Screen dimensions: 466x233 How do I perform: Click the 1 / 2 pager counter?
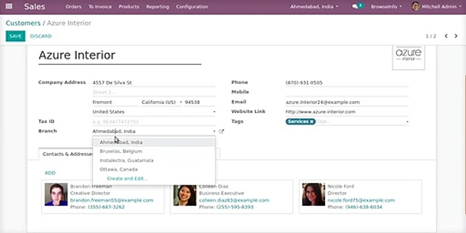point(431,36)
